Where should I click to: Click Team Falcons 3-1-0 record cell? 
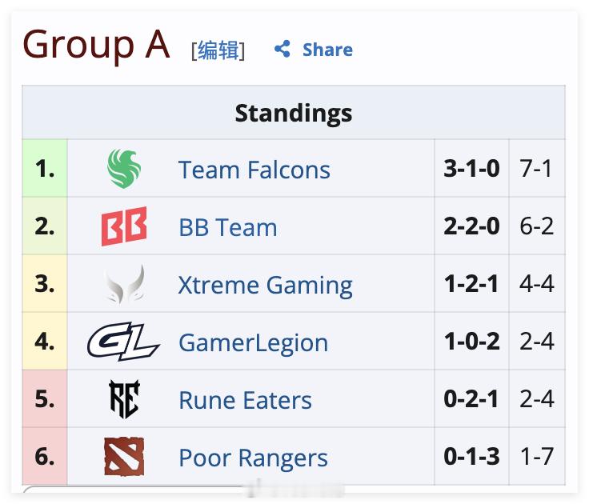(472, 168)
